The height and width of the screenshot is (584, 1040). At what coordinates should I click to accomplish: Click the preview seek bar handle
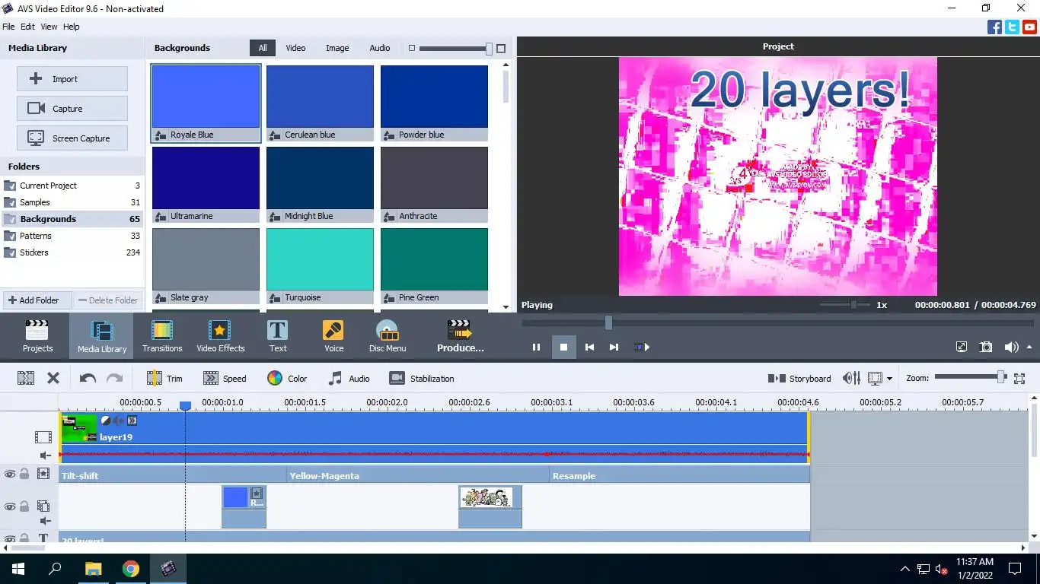coord(608,322)
